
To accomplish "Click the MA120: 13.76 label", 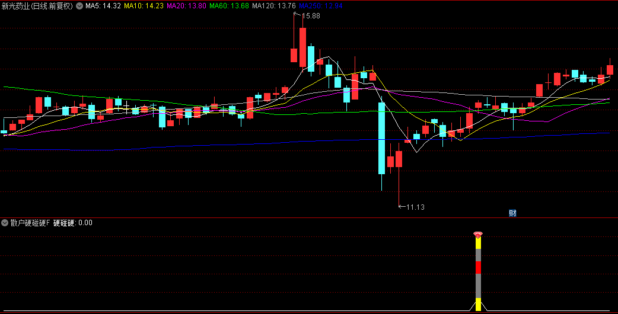I will (x=274, y=6).
